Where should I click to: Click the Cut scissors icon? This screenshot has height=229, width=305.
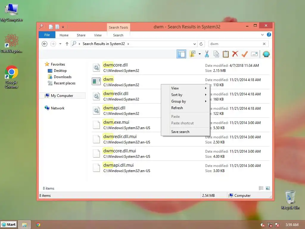click(207, 54)
